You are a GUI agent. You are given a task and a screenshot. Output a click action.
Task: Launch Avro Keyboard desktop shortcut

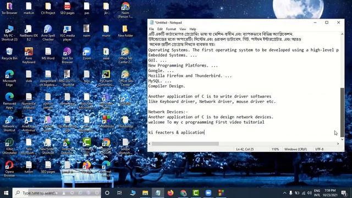tap(29, 56)
